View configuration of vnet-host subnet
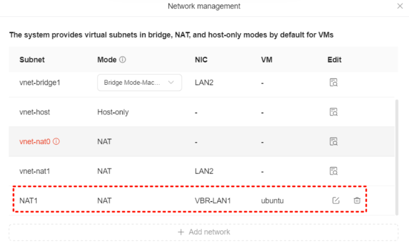The width and height of the screenshot is (409, 247). click(x=334, y=112)
